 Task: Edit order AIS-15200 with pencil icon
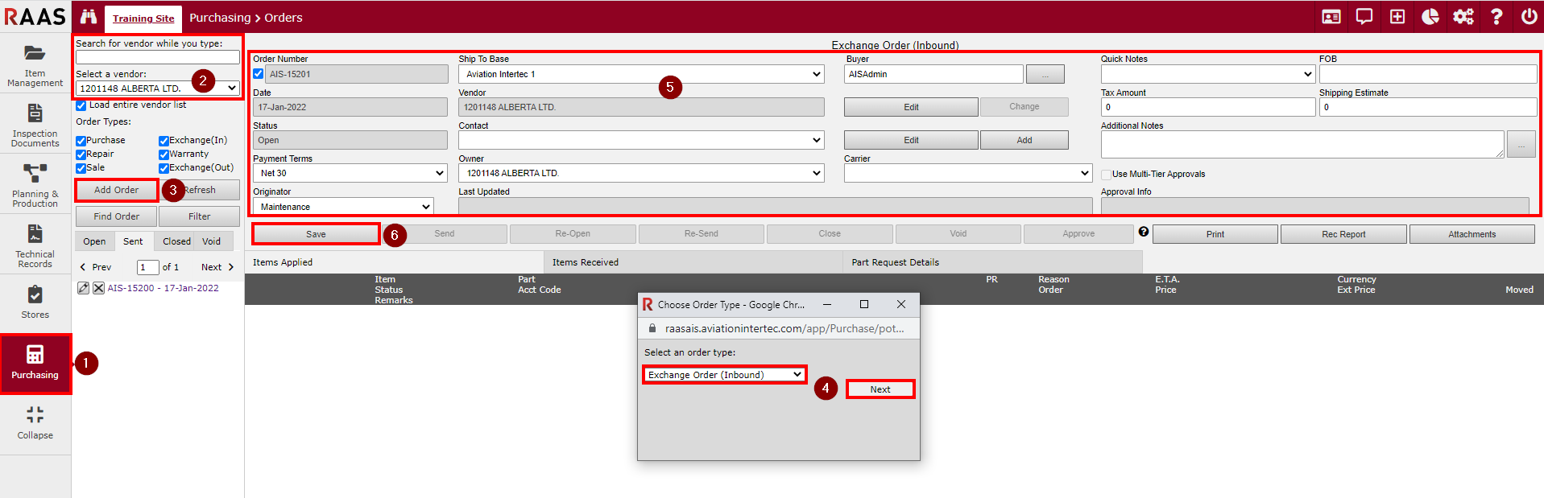click(x=83, y=288)
